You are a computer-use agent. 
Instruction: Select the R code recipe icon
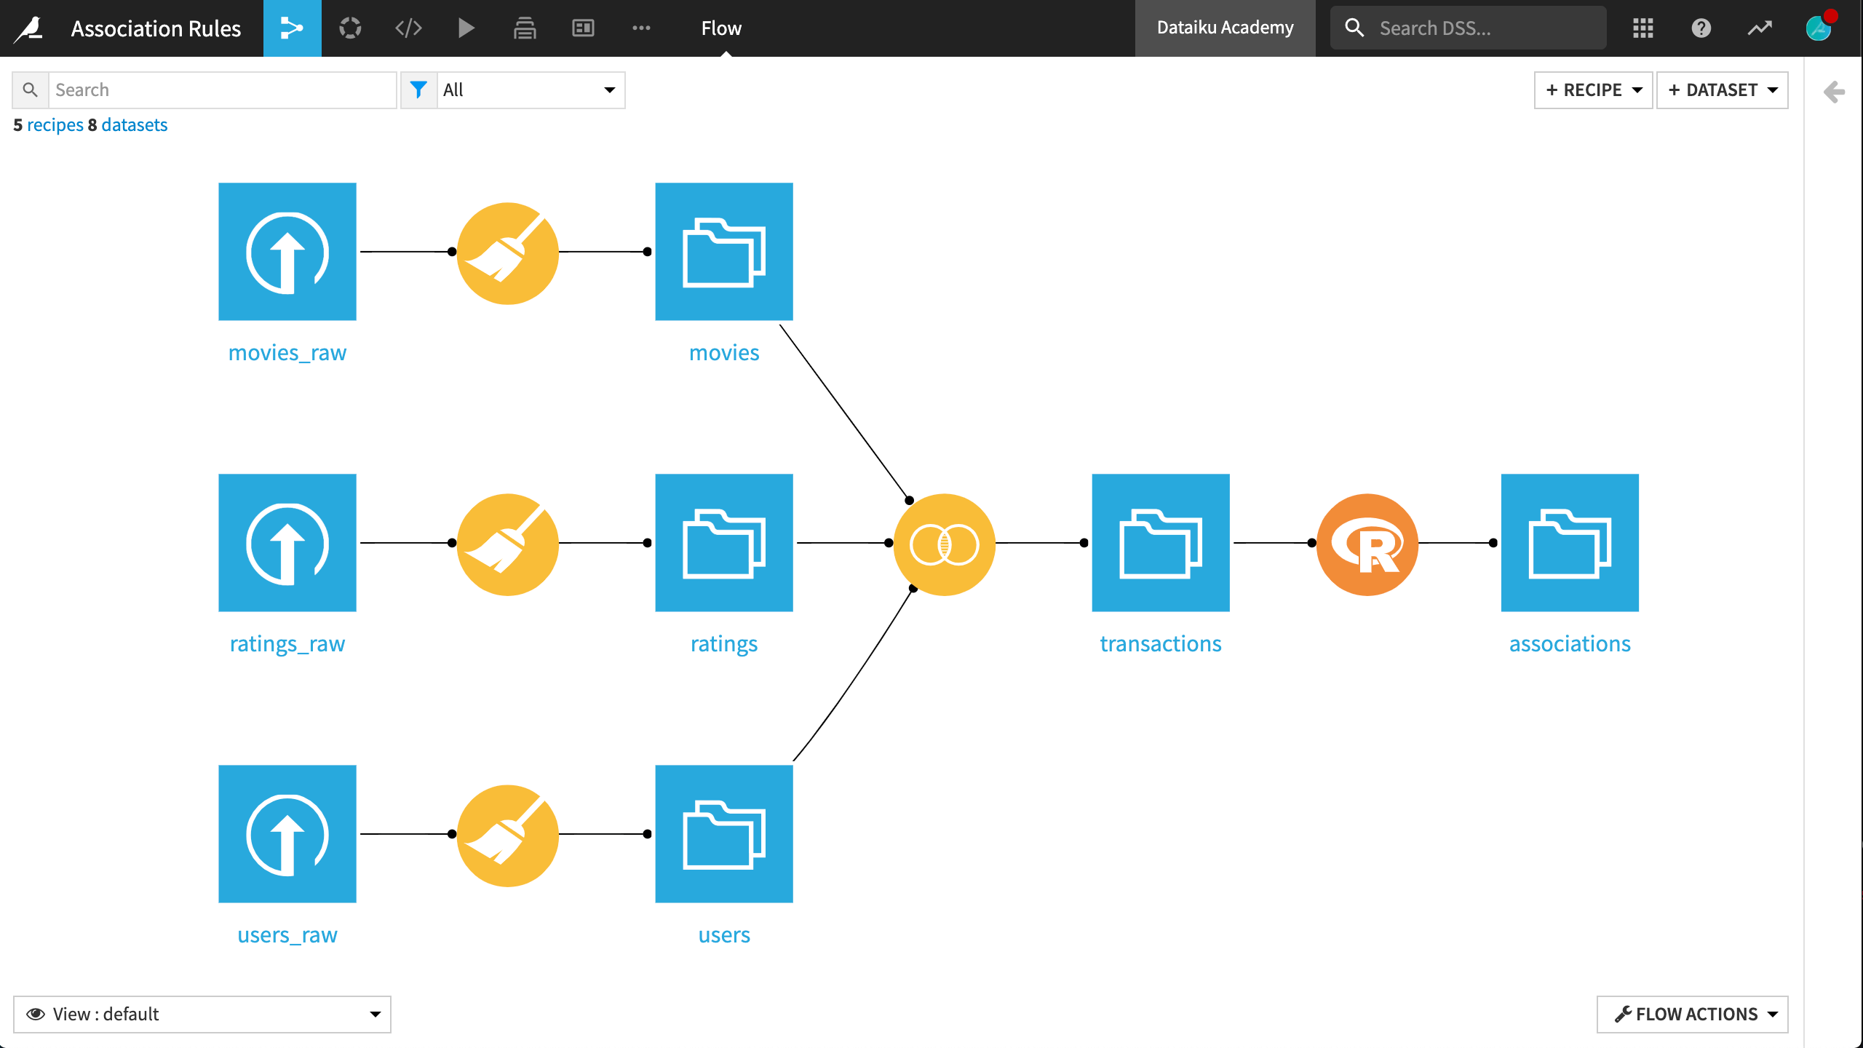1367,544
